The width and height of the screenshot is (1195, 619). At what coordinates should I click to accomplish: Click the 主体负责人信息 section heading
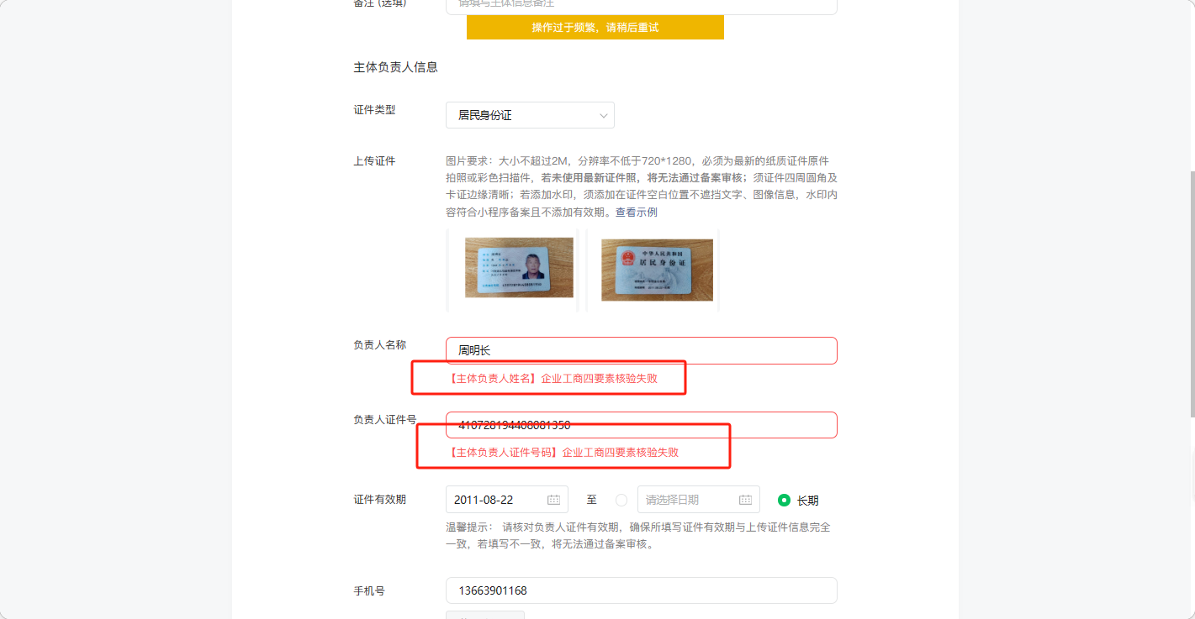395,67
